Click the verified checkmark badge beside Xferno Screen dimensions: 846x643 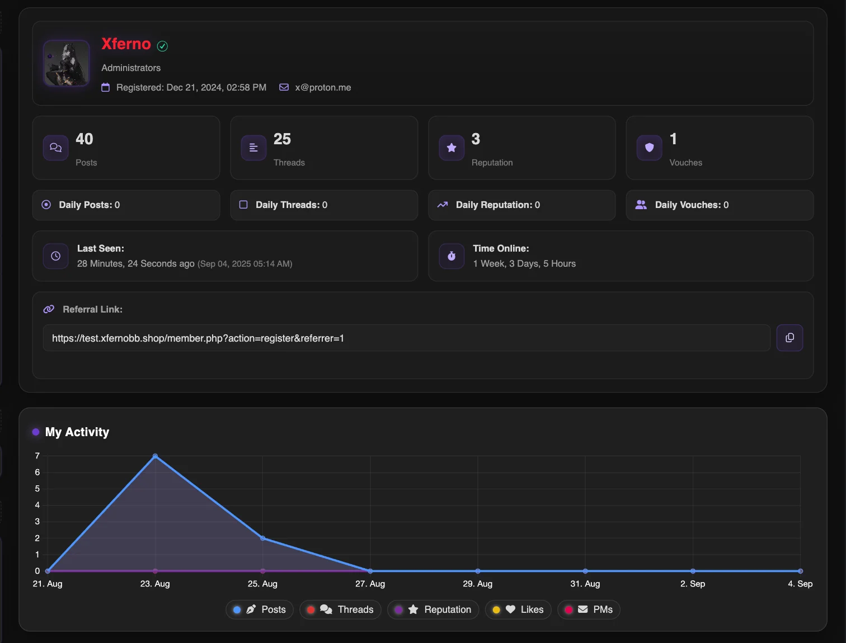tap(162, 46)
